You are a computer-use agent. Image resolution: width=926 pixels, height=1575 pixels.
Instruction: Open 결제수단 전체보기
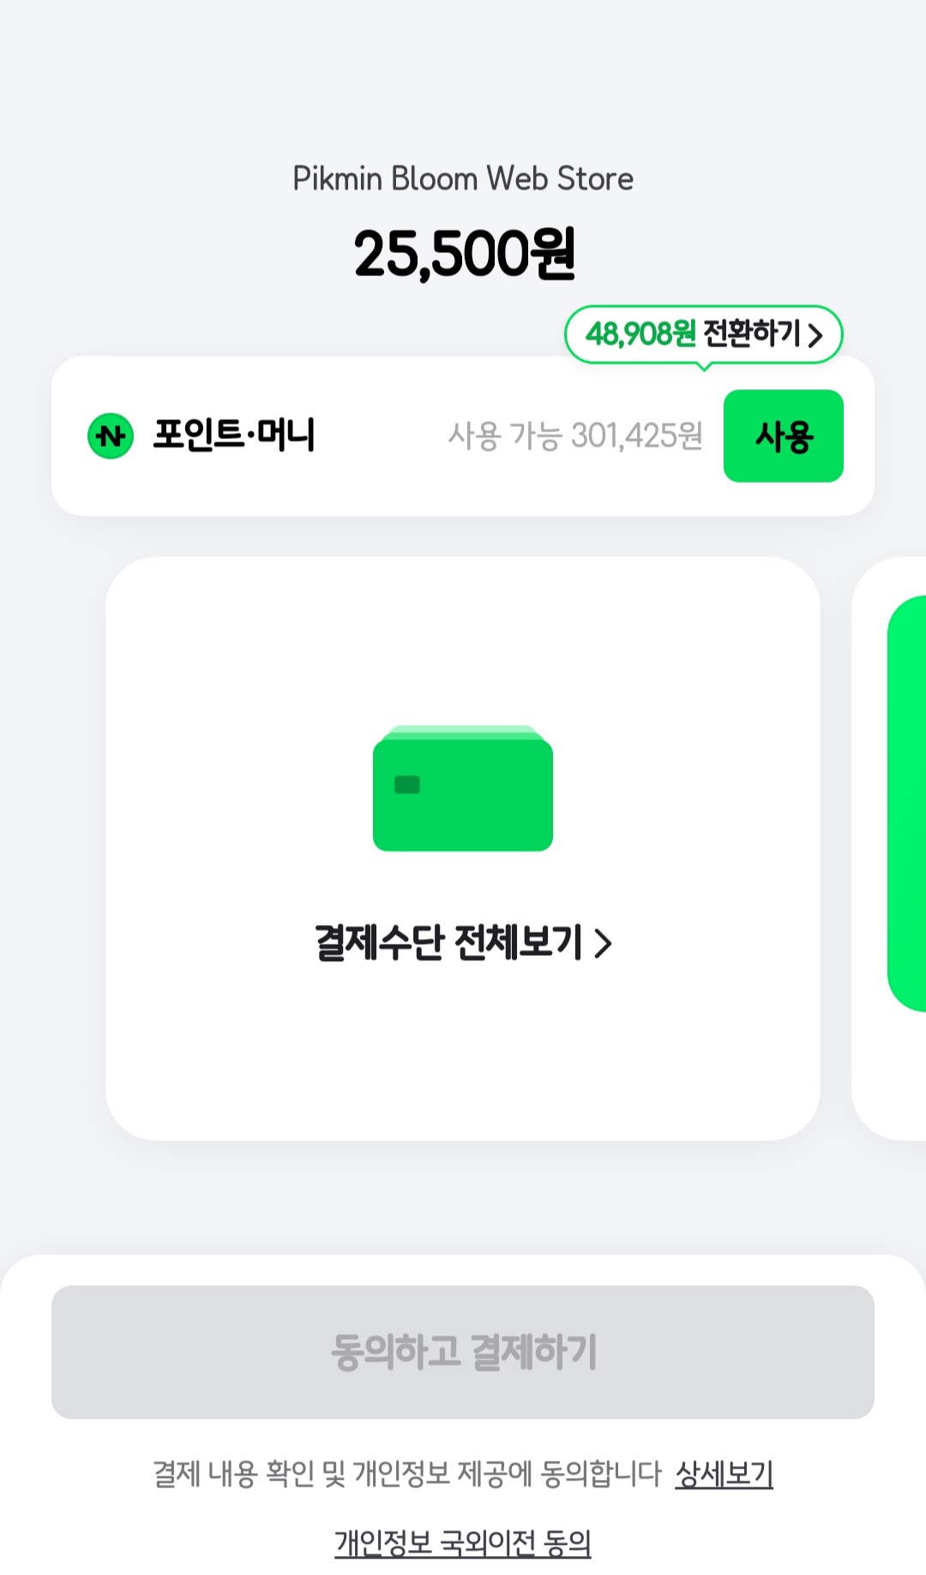click(x=463, y=942)
